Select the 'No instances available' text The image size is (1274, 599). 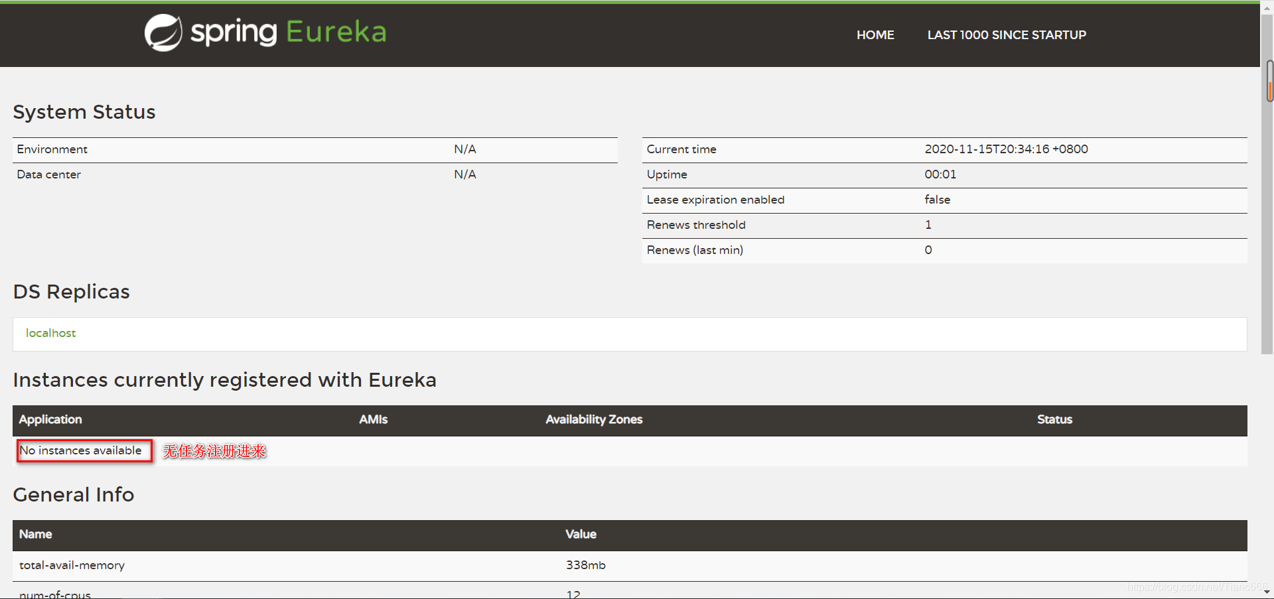pos(81,450)
